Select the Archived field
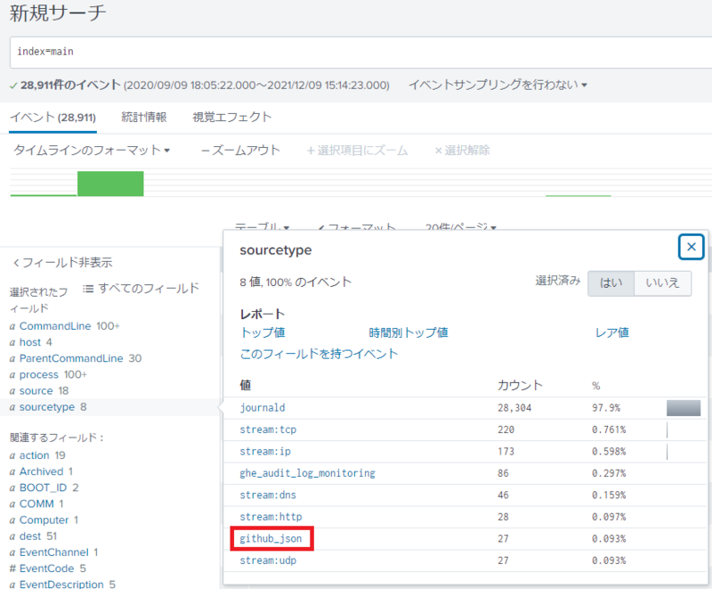The height and width of the screenshot is (589, 712). point(41,471)
